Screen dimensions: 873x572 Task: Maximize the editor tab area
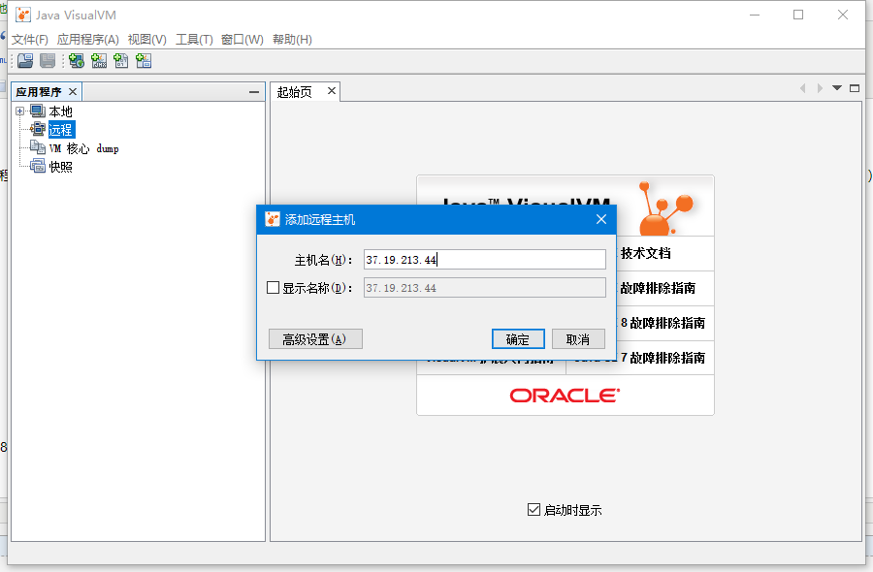(855, 88)
